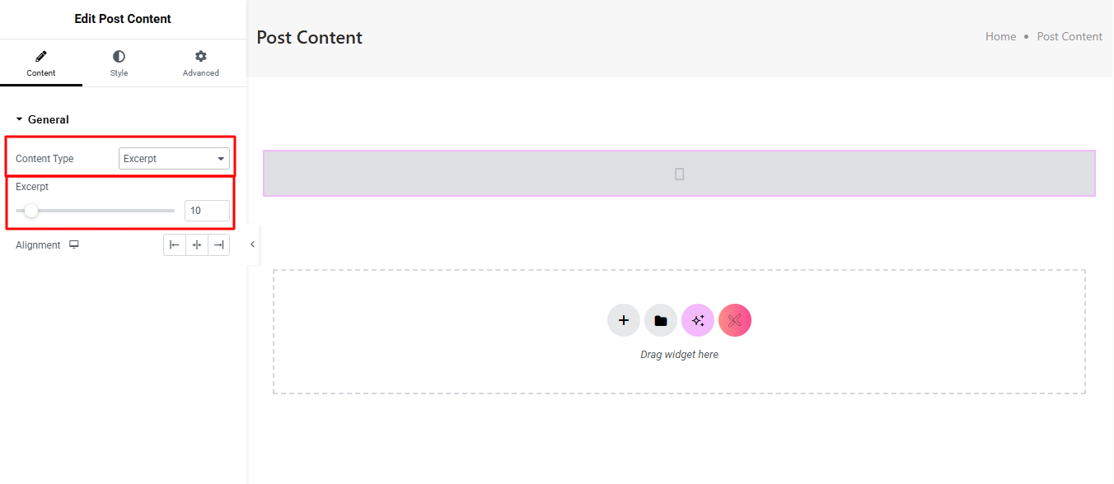The width and height of the screenshot is (1114, 484).
Task: Open the template library folder icon
Action: (661, 320)
